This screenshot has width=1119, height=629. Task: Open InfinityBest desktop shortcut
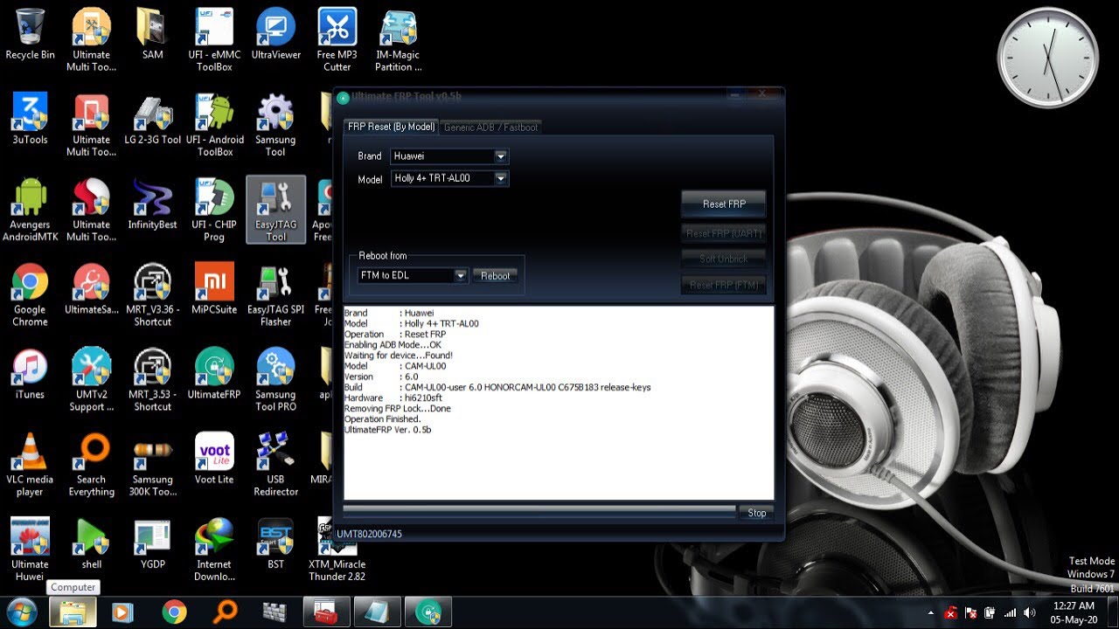coord(152,204)
